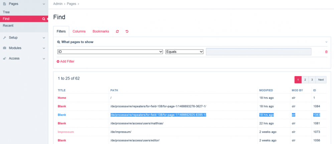Collapse the Pages sidebar section
Screen dimensions: 334x144
click(x=44, y=4)
